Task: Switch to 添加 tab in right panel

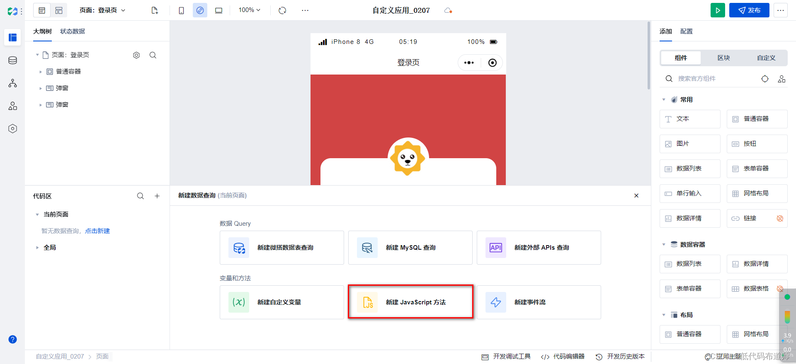Action: (x=666, y=31)
